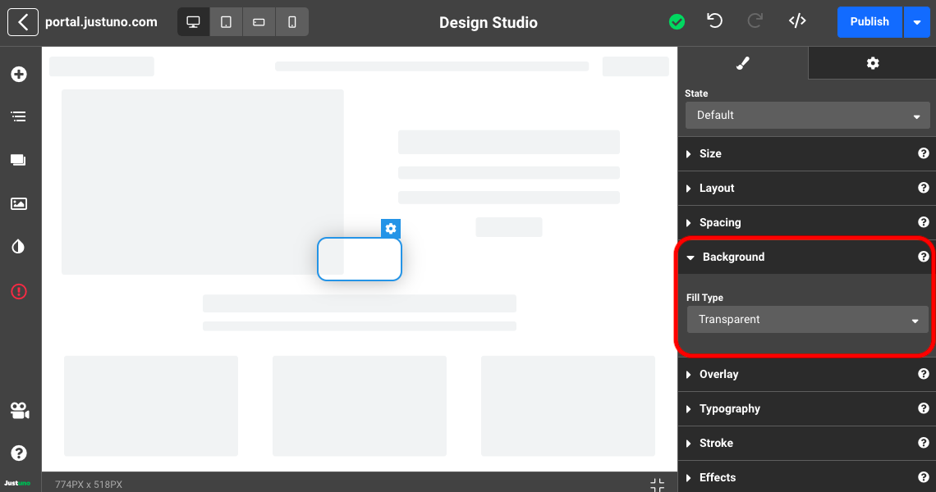Image resolution: width=936 pixels, height=492 pixels.
Task: Open the layers list icon
Action: pyautogui.click(x=18, y=116)
